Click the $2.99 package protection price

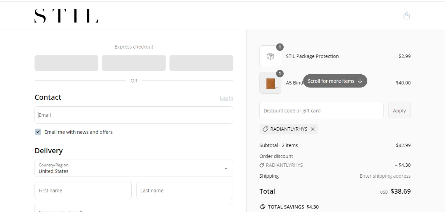405,56
